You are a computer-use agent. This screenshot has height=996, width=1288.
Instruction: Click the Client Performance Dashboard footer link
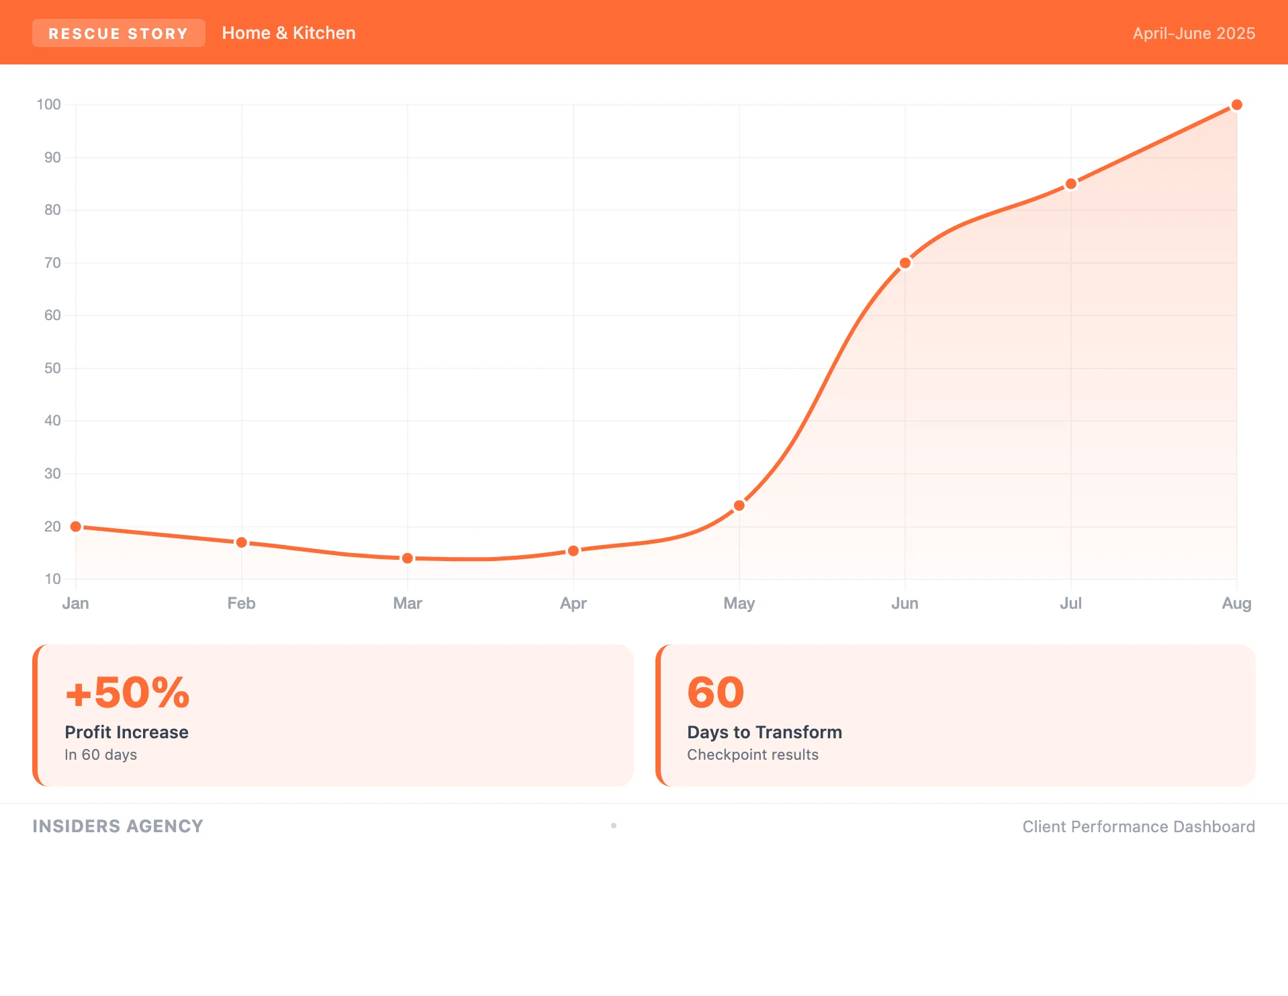pos(1138,827)
